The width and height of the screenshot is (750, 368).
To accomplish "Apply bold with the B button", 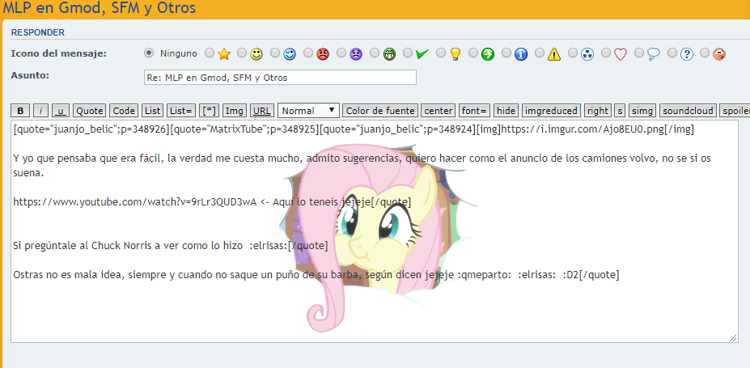I will point(20,111).
